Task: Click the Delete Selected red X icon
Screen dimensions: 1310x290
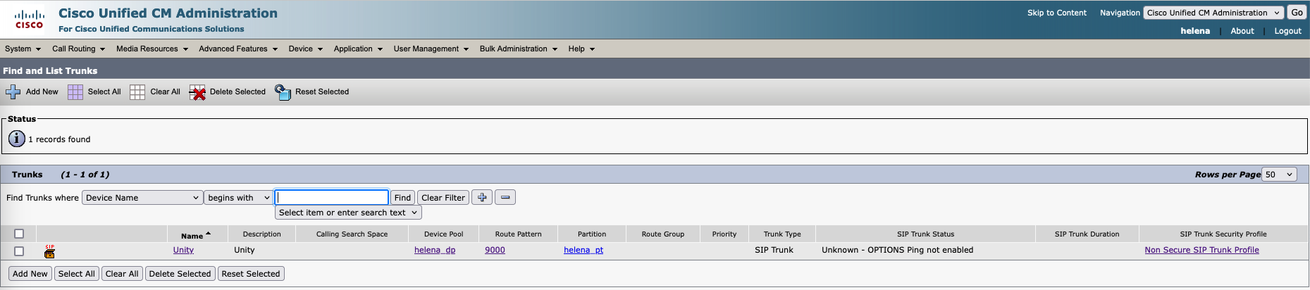Action: [197, 92]
